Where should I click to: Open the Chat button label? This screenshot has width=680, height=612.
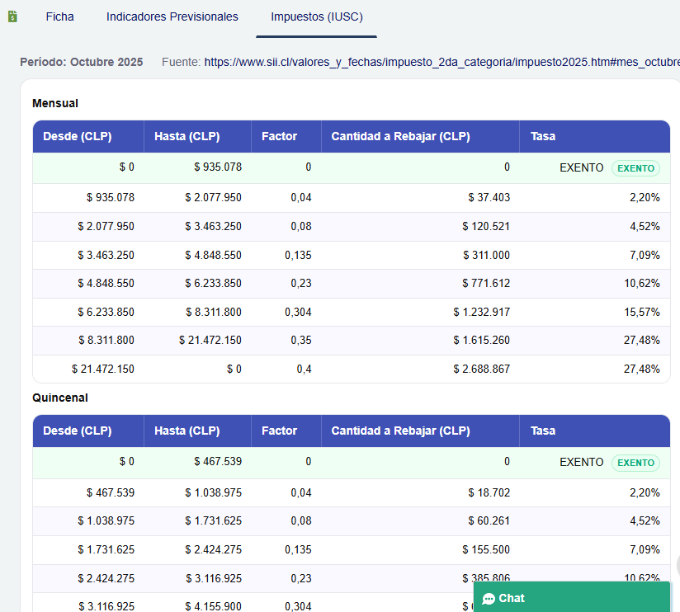pyautogui.click(x=512, y=599)
